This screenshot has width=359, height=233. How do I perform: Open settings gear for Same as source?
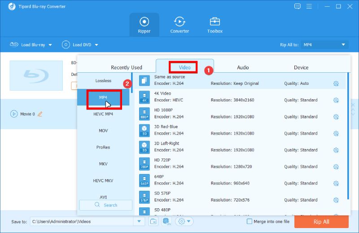click(336, 84)
